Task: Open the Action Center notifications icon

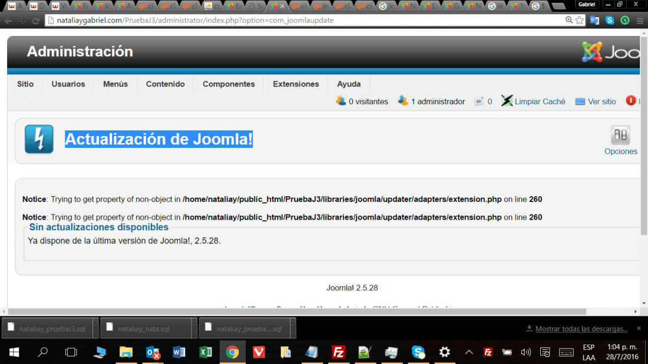Action: coord(545,352)
